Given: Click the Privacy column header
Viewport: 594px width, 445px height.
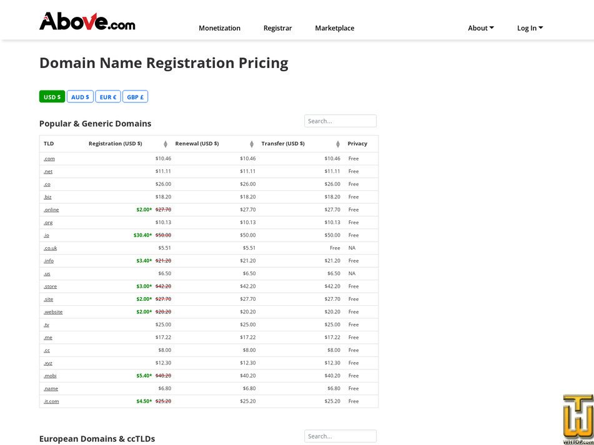Looking at the screenshot, I should click(x=358, y=144).
